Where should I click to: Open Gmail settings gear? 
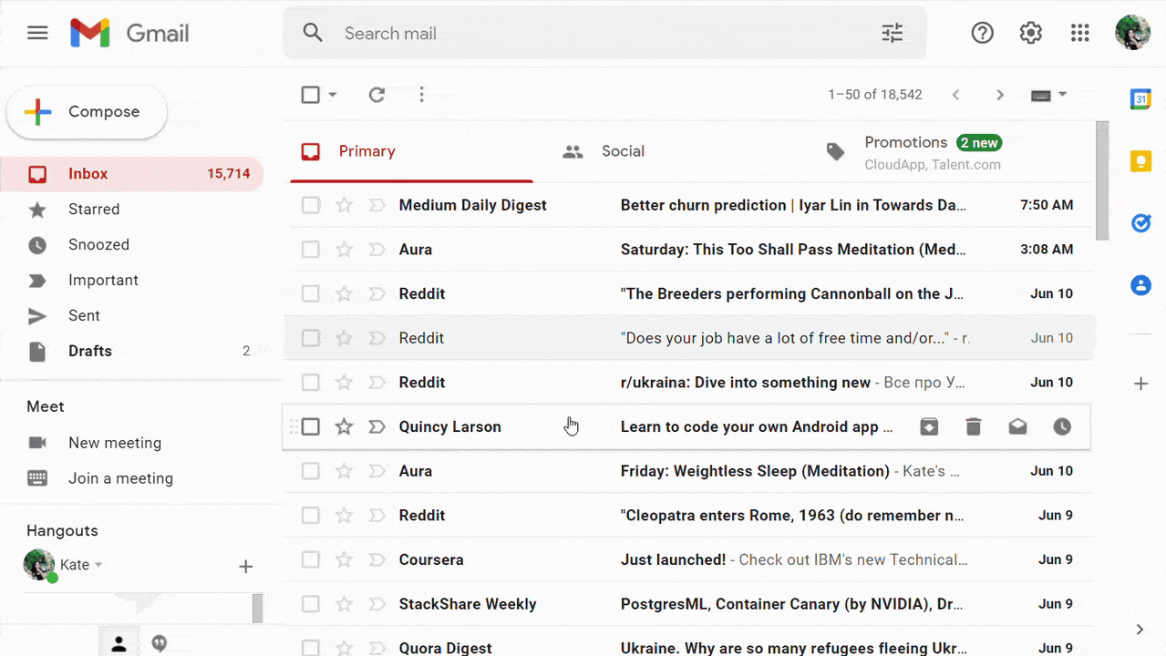pos(1031,34)
